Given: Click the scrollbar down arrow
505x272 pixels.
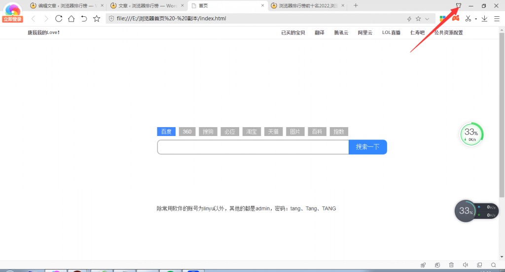Looking at the screenshot, I should [502, 257].
